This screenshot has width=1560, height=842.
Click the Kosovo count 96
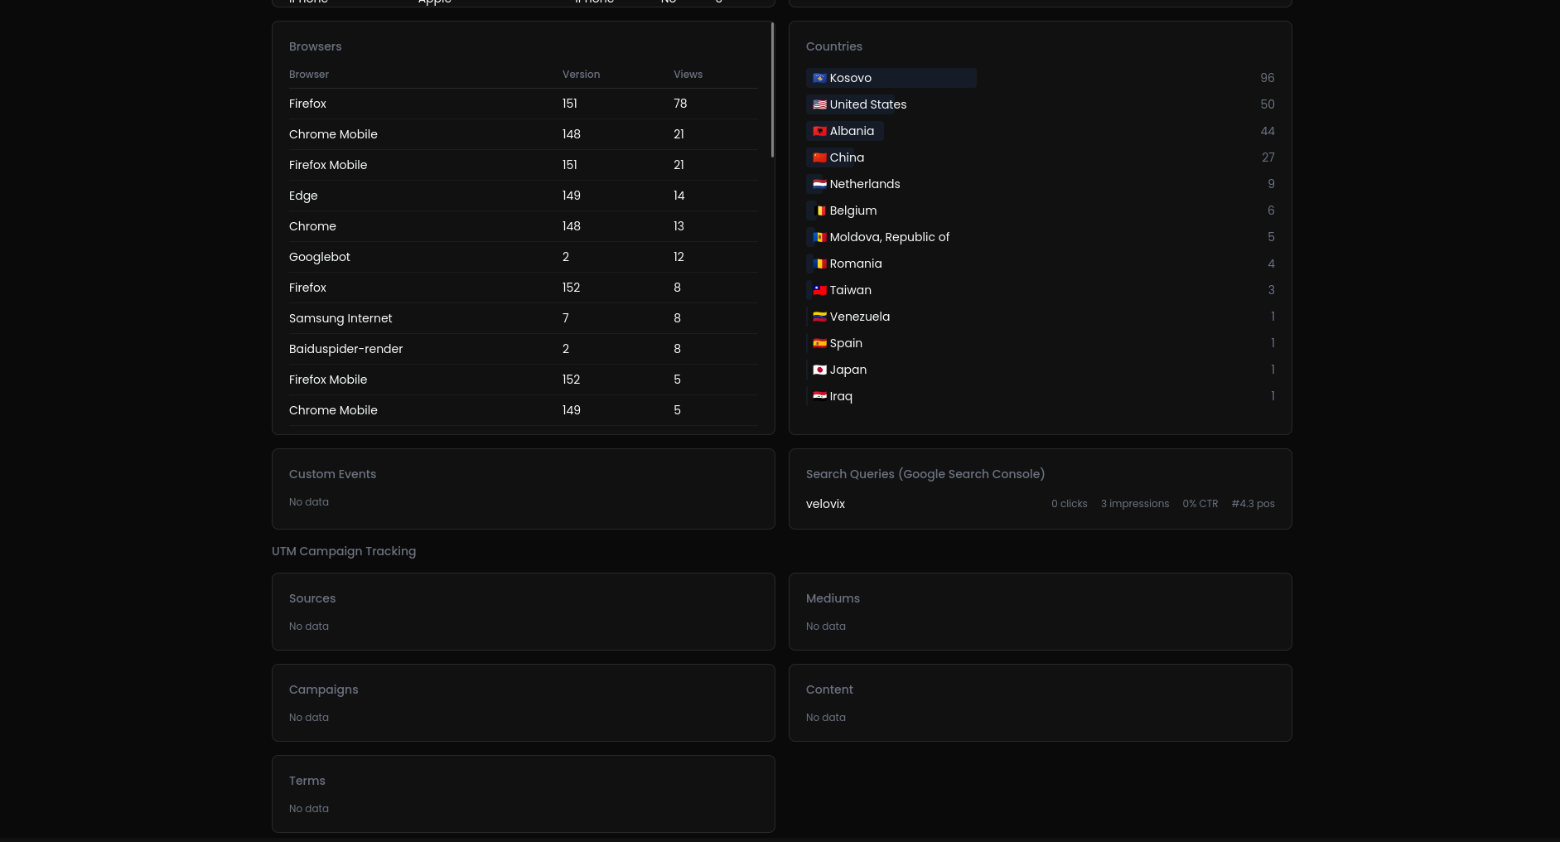coord(1267,78)
